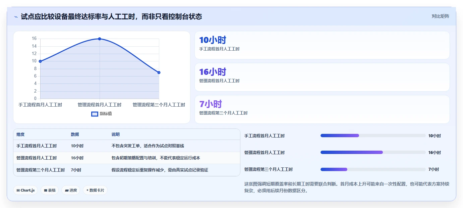Click the chart data point at value 10
This screenshot has height=208, width=463.
coord(40,61)
